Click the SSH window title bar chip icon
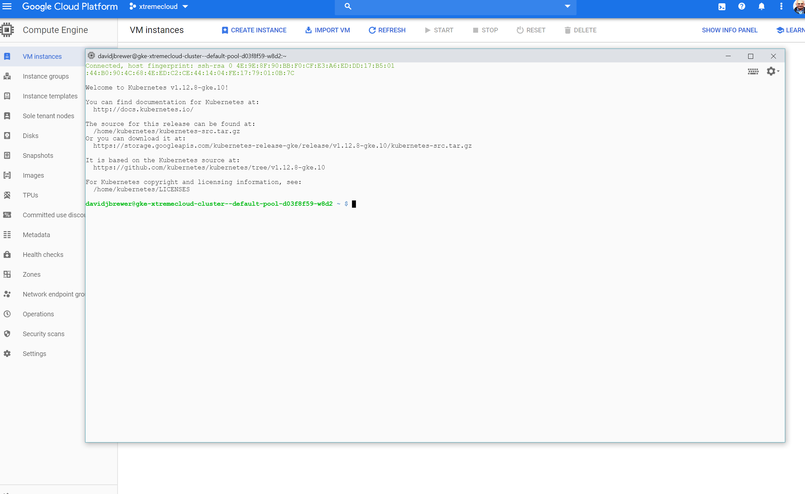805x494 pixels. coord(91,55)
